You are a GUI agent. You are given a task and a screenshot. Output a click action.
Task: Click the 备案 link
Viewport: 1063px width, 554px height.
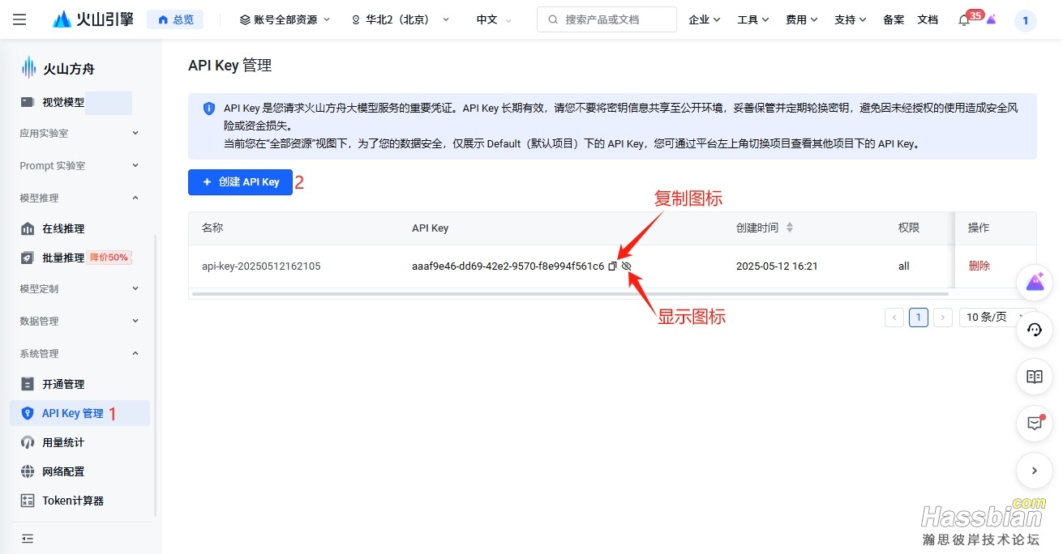894,19
